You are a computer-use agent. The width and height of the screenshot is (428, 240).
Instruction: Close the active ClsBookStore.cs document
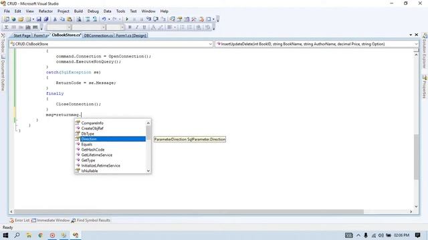click(416, 35)
